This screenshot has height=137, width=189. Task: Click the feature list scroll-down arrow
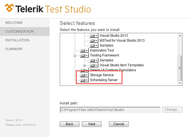click(180, 83)
